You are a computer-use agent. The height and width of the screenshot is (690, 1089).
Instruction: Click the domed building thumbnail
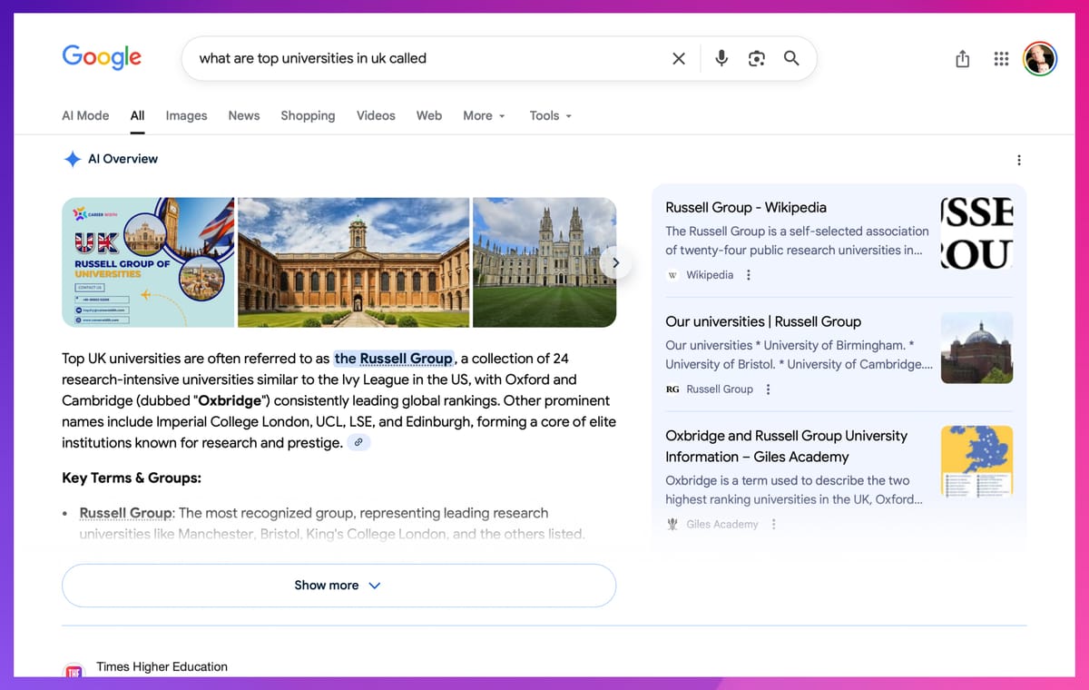pyautogui.click(x=977, y=348)
